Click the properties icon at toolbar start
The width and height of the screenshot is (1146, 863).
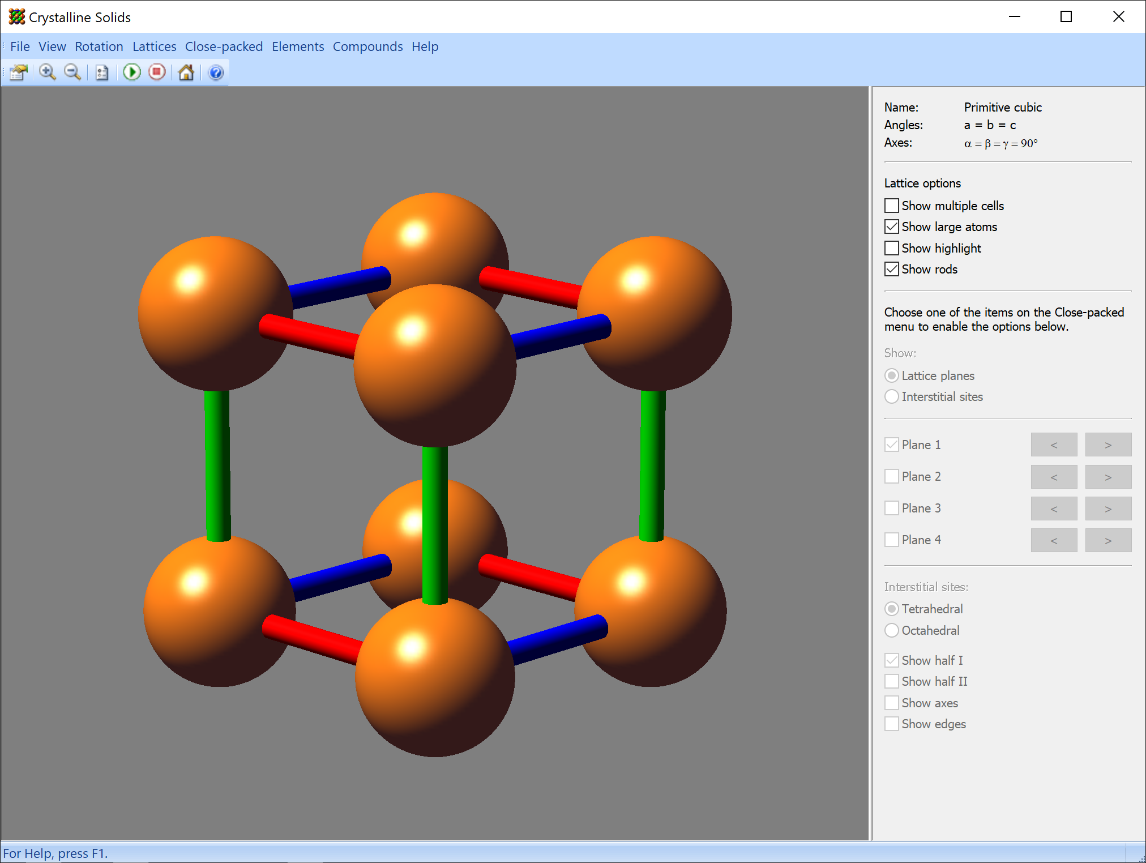(19, 72)
